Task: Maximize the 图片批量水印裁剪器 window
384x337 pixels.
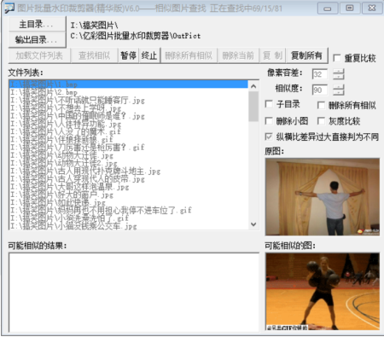Action: (x=350, y=9)
